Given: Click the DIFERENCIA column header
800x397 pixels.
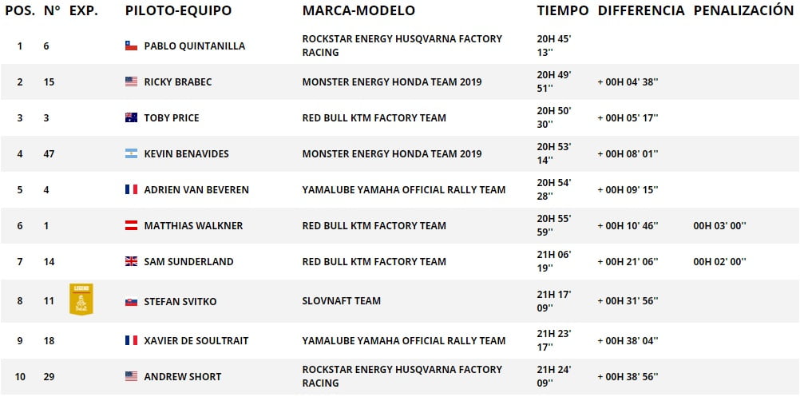Looking at the screenshot, I should pyautogui.click(x=641, y=10).
